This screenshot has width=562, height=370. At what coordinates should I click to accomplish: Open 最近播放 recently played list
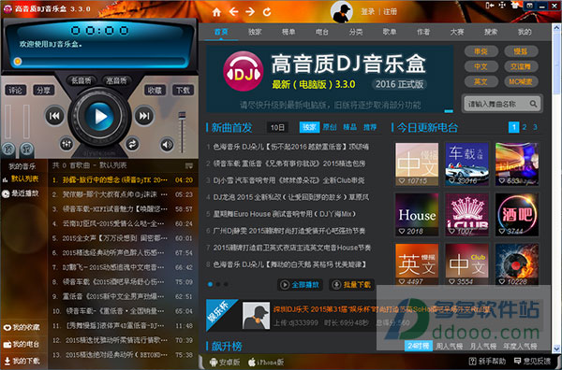(21, 193)
